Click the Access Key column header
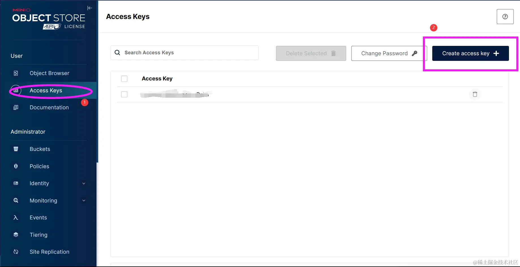 point(157,79)
